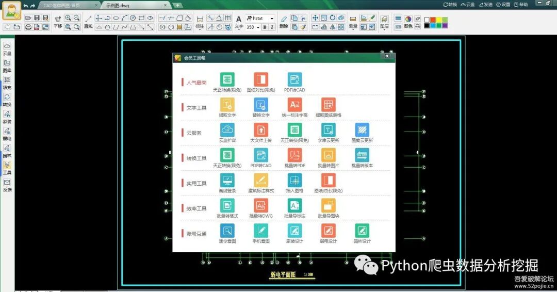557x292 pixels.
Task: Open the 统一标注字高 tool
Action: (294, 107)
